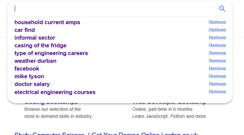244x135 pixels.
Task: Select the 'facebook' search suggestion
Action: coord(27,69)
